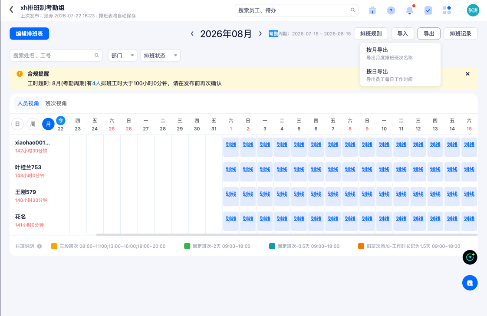The image size is (487, 316).
Task: Open the 部门 dropdown
Action: click(122, 55)
